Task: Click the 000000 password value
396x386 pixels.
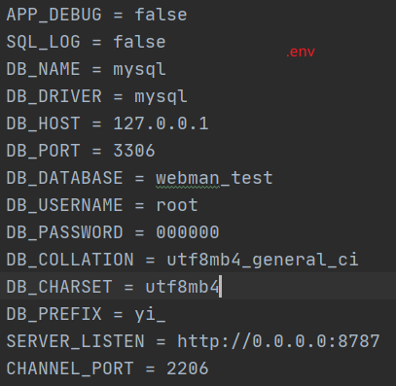Action: click(188, 232)
